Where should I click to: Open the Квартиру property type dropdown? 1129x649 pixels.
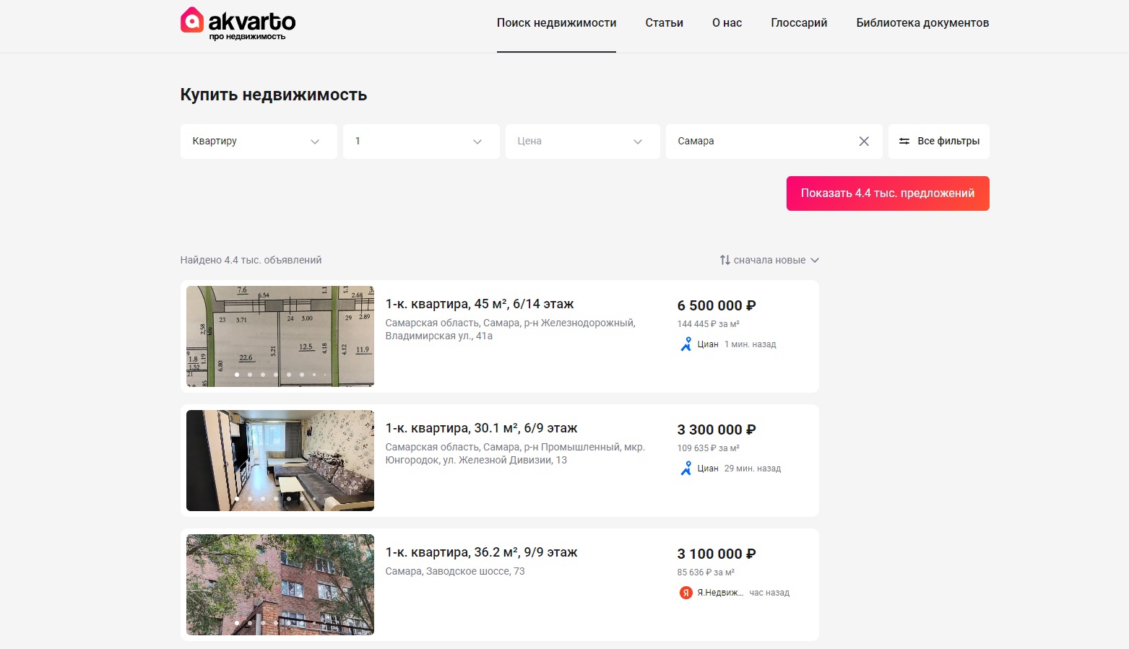point(259,141)
